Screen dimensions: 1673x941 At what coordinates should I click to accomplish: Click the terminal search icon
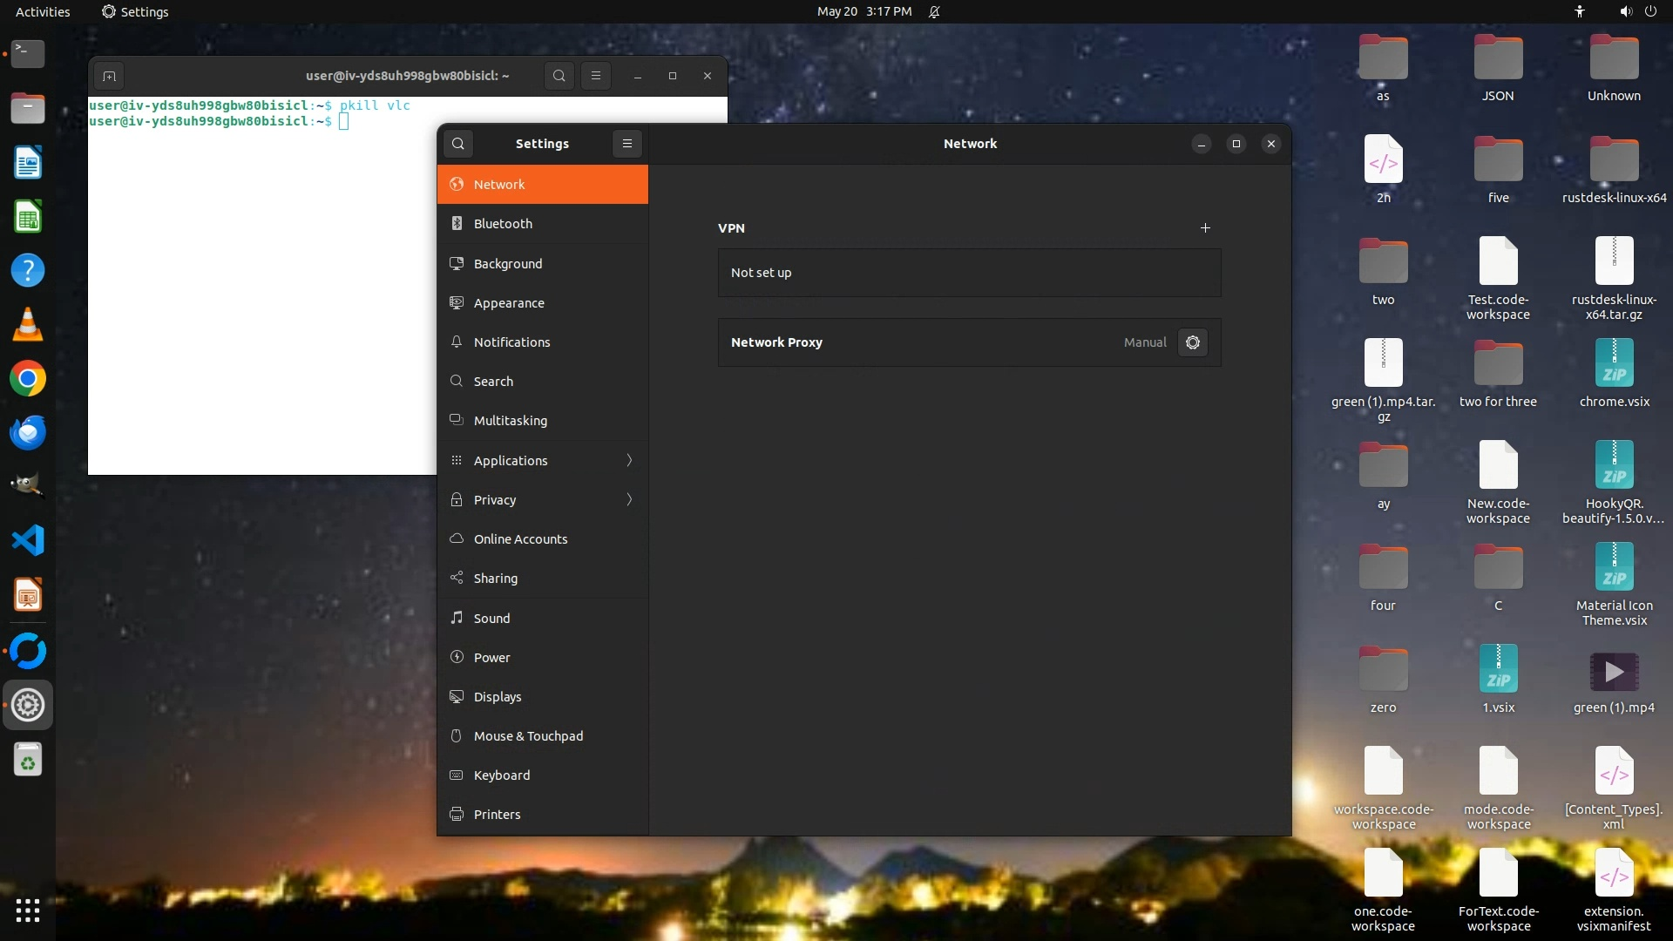(559, 76)
